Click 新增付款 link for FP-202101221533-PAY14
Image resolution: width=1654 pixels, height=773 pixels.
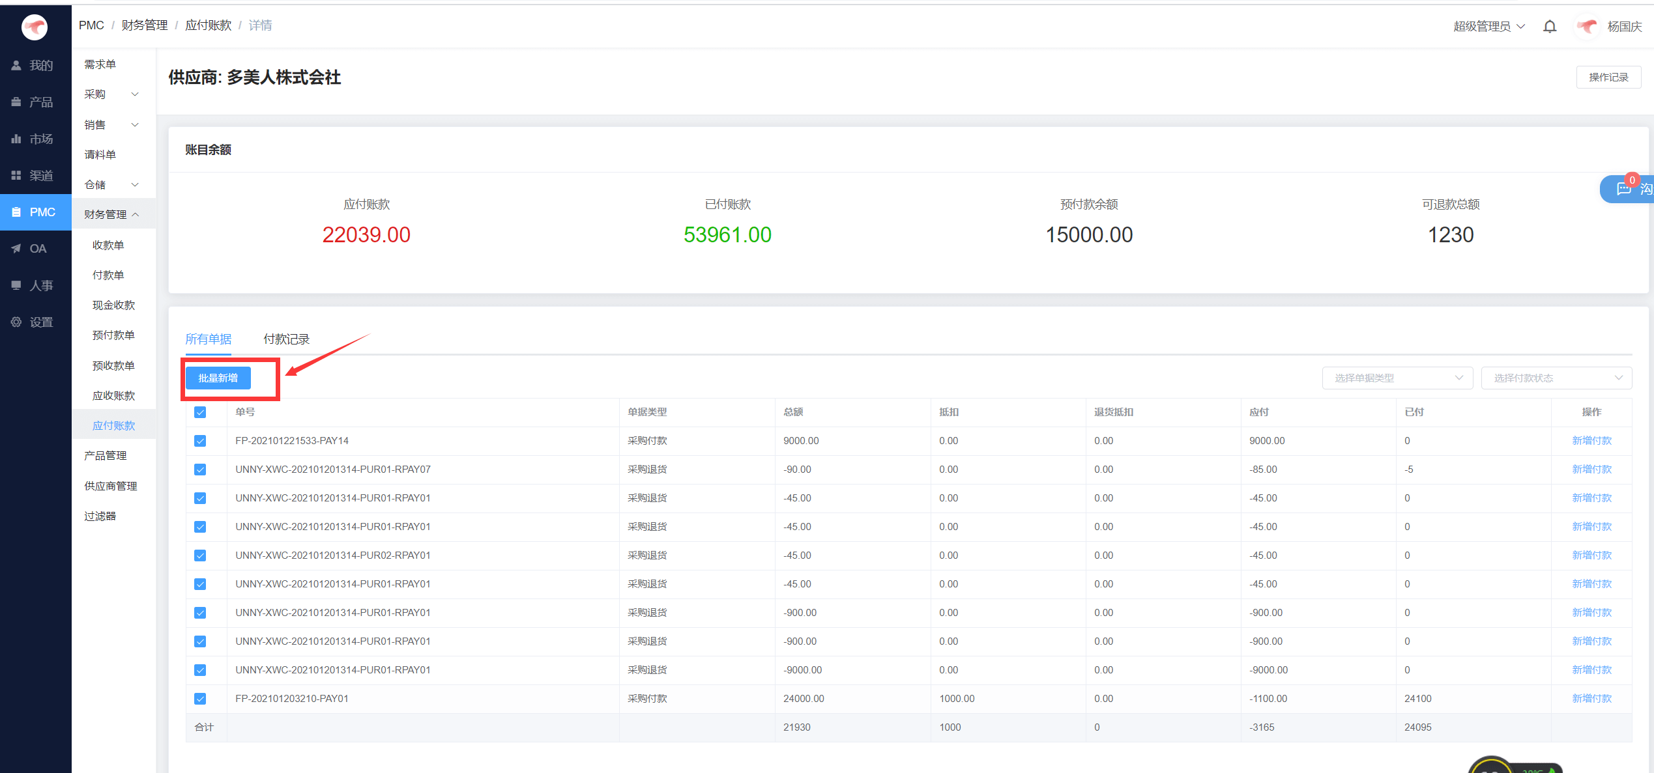pos(1591,441)
